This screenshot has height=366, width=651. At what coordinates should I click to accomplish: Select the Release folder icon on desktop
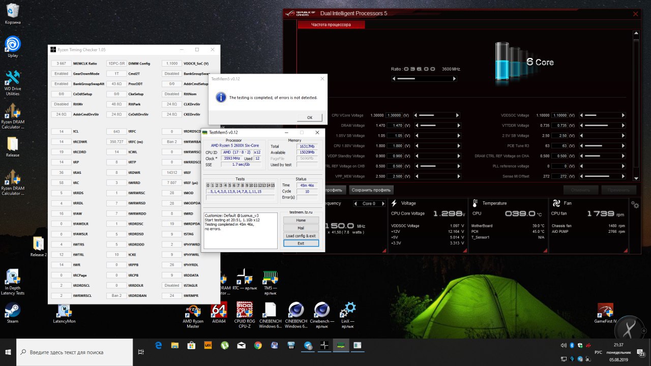13,147
